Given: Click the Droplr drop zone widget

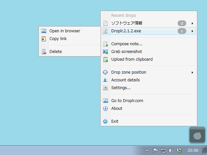Looking at the screenshot, I should tap(197, 135).
